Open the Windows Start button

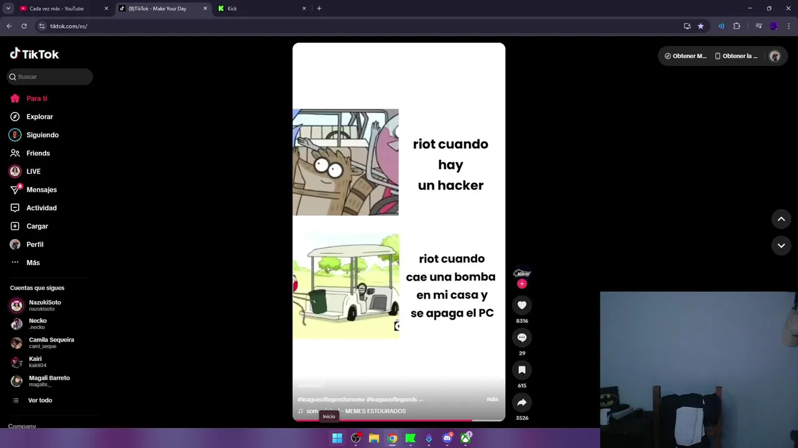pos(337,438)
